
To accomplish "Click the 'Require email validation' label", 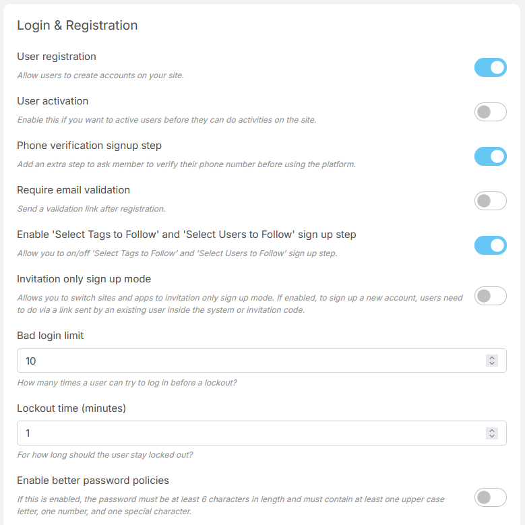I will point(73,190).
